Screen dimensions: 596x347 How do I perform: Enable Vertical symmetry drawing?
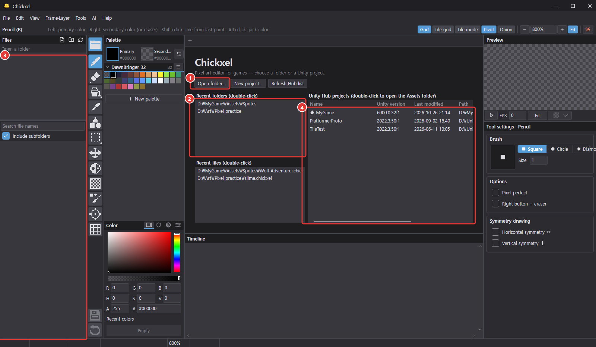[x=495, y=243]
